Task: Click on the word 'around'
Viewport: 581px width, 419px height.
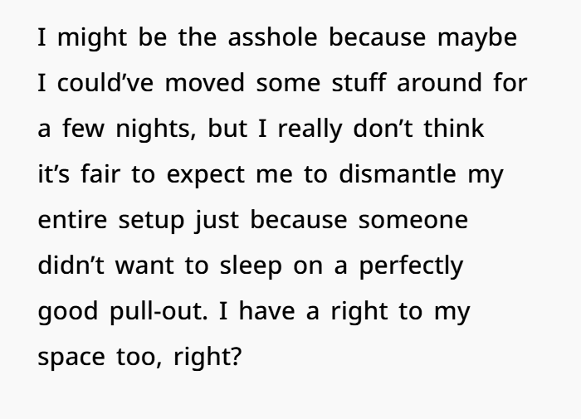Action: [x=439, y=83]
